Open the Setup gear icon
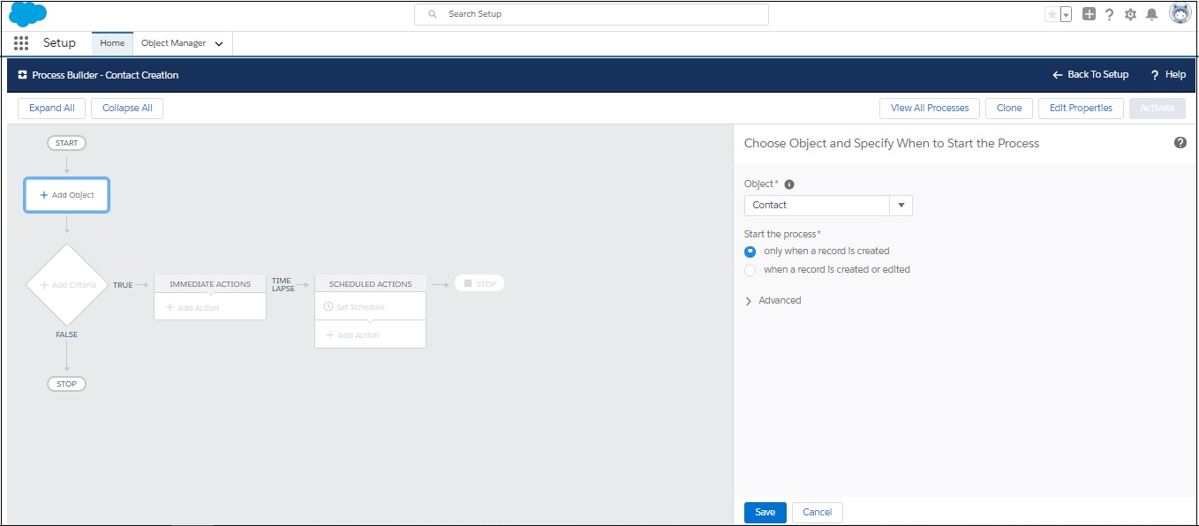Screen dimensions: 1199x526 pos(1130,14)
